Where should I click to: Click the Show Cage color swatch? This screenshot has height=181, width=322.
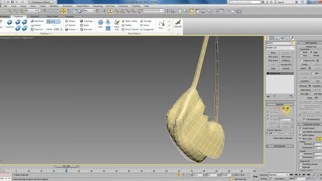point(318,139)
